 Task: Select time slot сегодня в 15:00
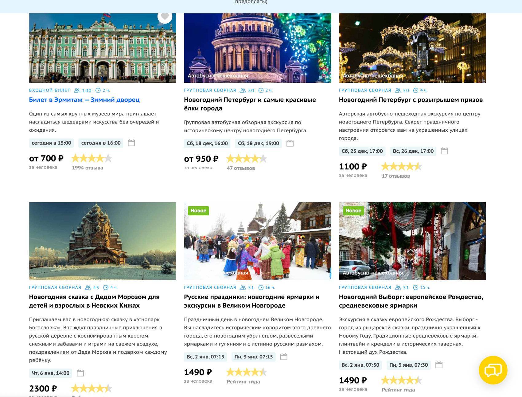tap(51, 143)
